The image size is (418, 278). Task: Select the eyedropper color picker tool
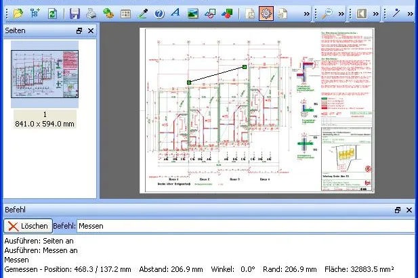click(143, 14)
